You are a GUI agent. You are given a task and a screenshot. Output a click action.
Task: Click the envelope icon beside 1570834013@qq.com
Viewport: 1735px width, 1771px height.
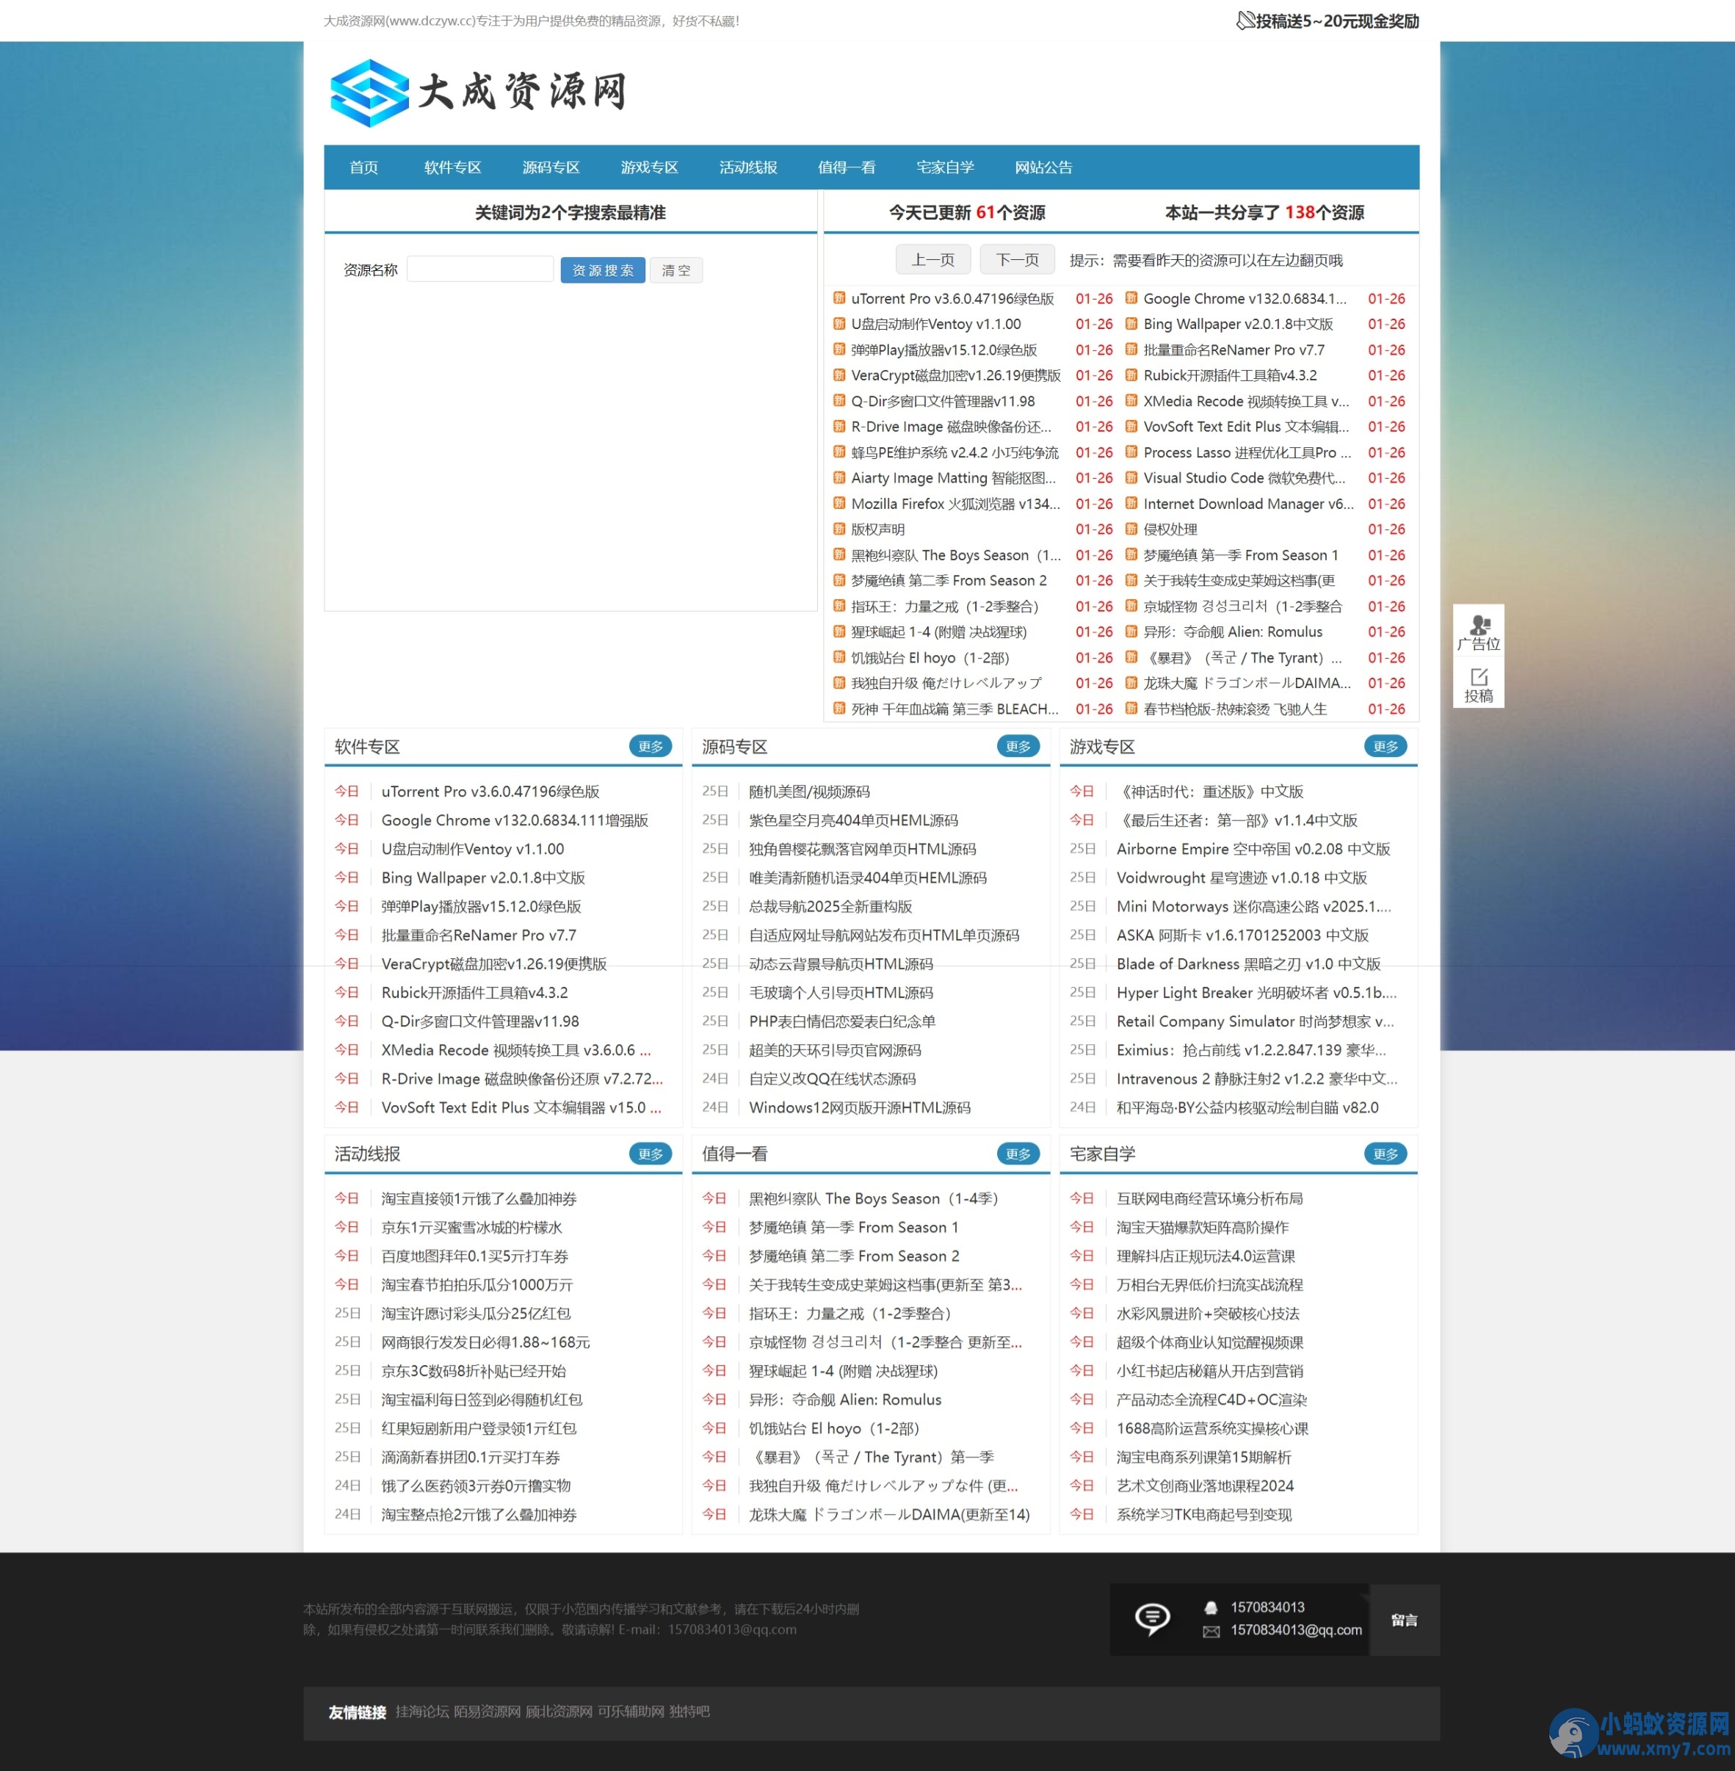(1210, 1631)
